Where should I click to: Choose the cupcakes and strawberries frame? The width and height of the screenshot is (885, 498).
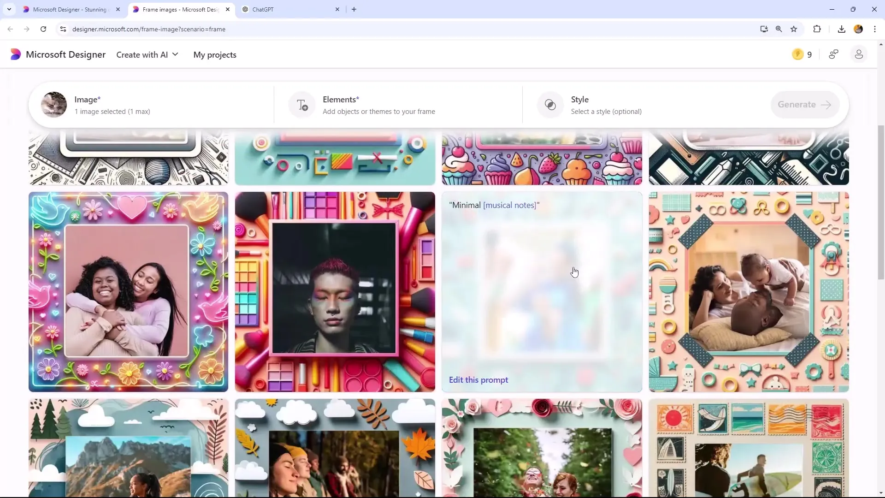(x=542, y=158)
